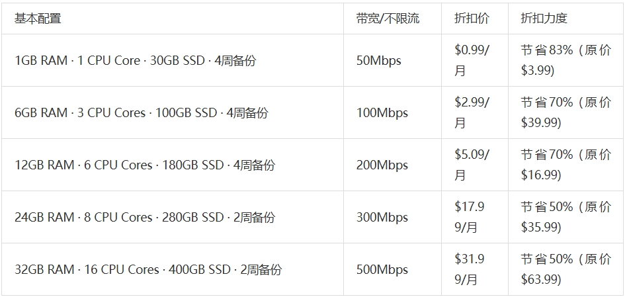Click the $5.09/月 price cell
Screen dimensions: 627x299
pyautogui.click(x=472, y=165)
